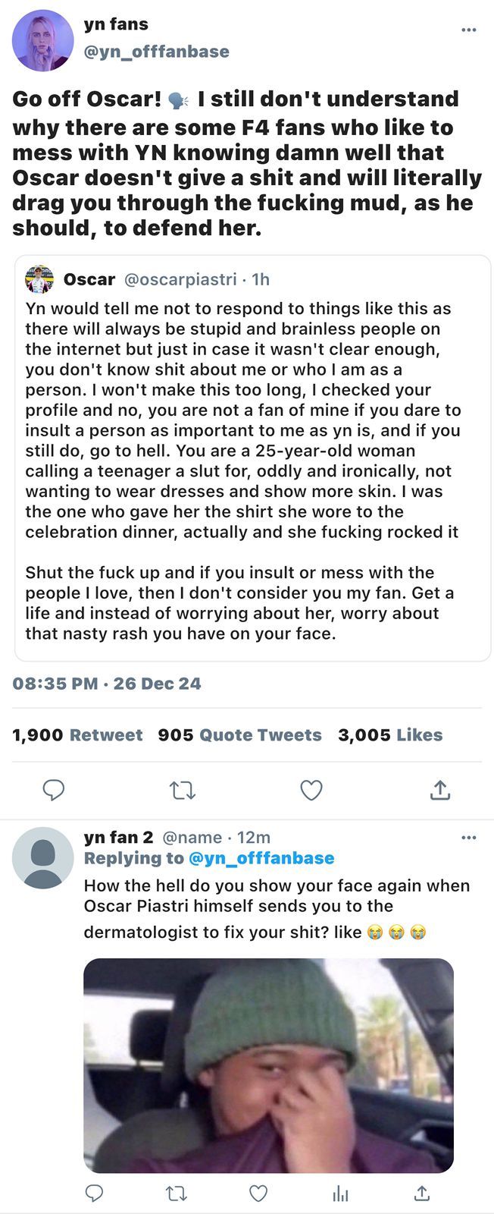
Task: Open yn fans profile picture
Action: (43, 40)
